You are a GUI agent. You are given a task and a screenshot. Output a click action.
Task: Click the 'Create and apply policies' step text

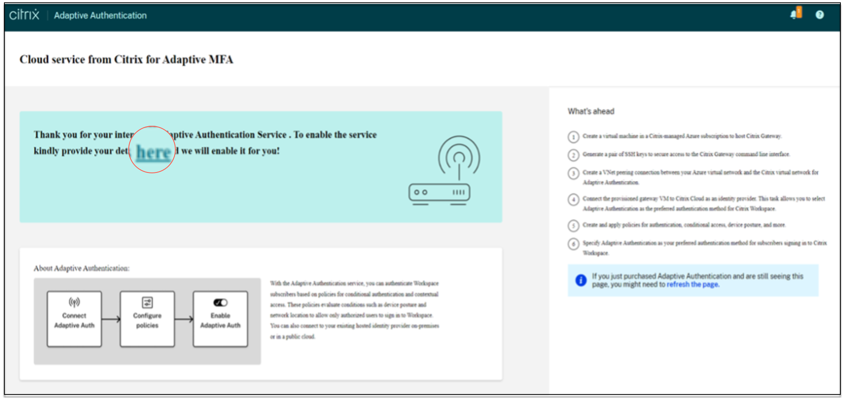click(684, 225)
